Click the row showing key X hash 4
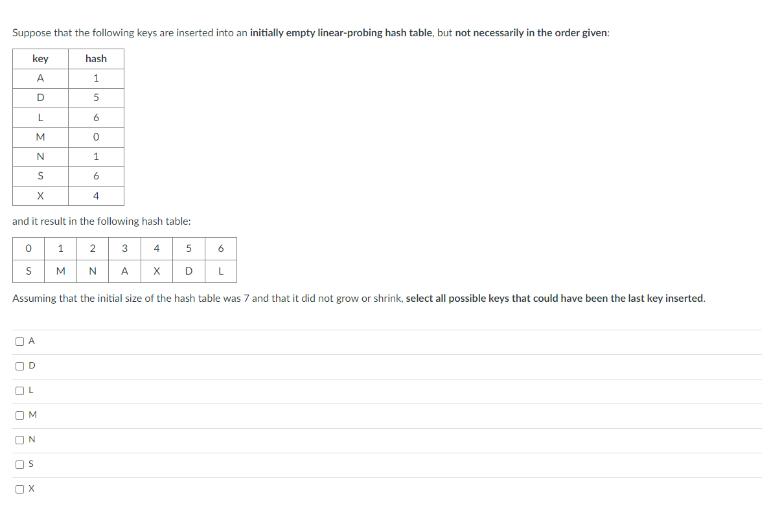The width and height of the screenshot is (771, 511). pos(68,196)
